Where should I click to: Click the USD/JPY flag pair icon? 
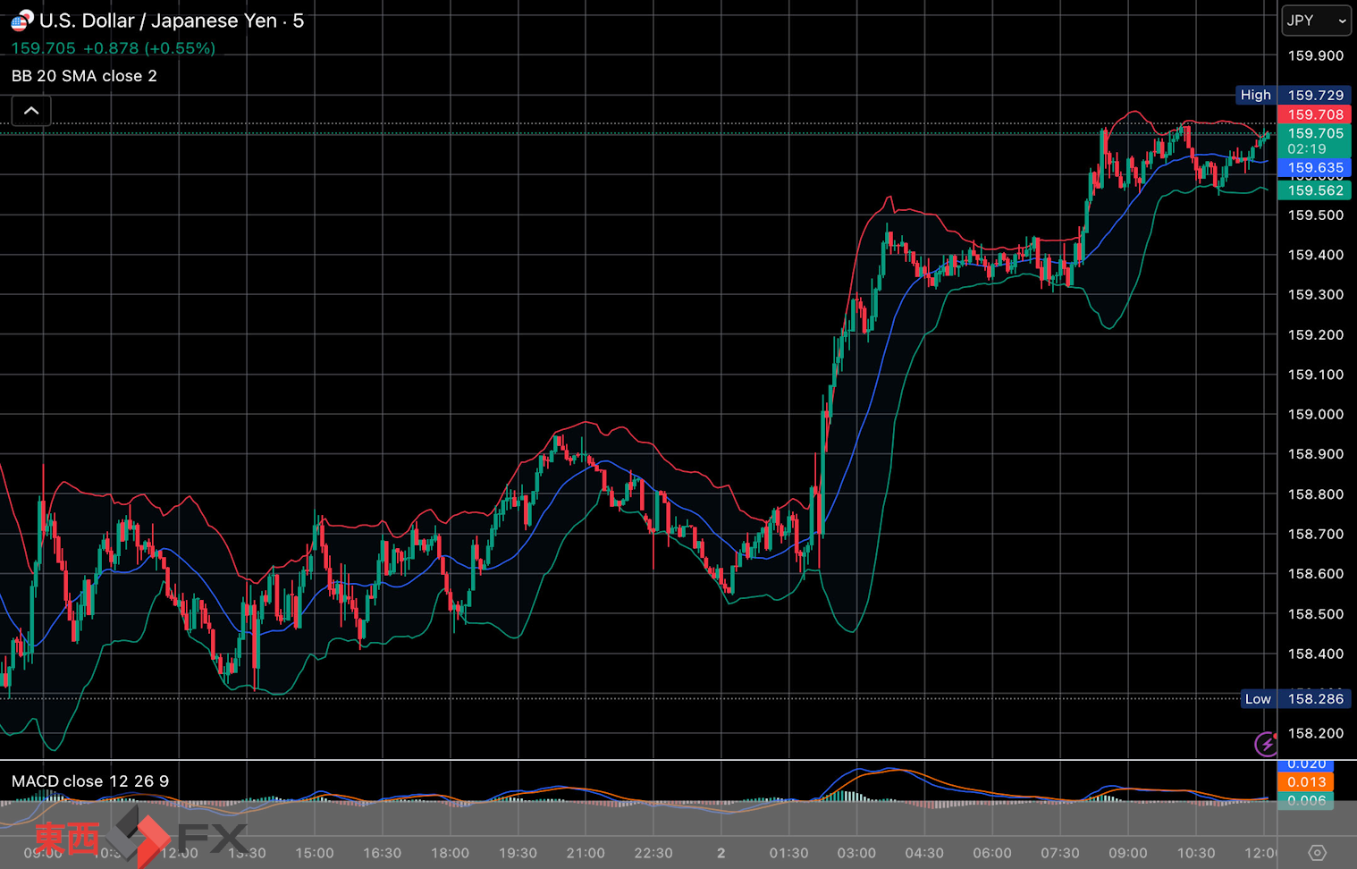[21, 21]
